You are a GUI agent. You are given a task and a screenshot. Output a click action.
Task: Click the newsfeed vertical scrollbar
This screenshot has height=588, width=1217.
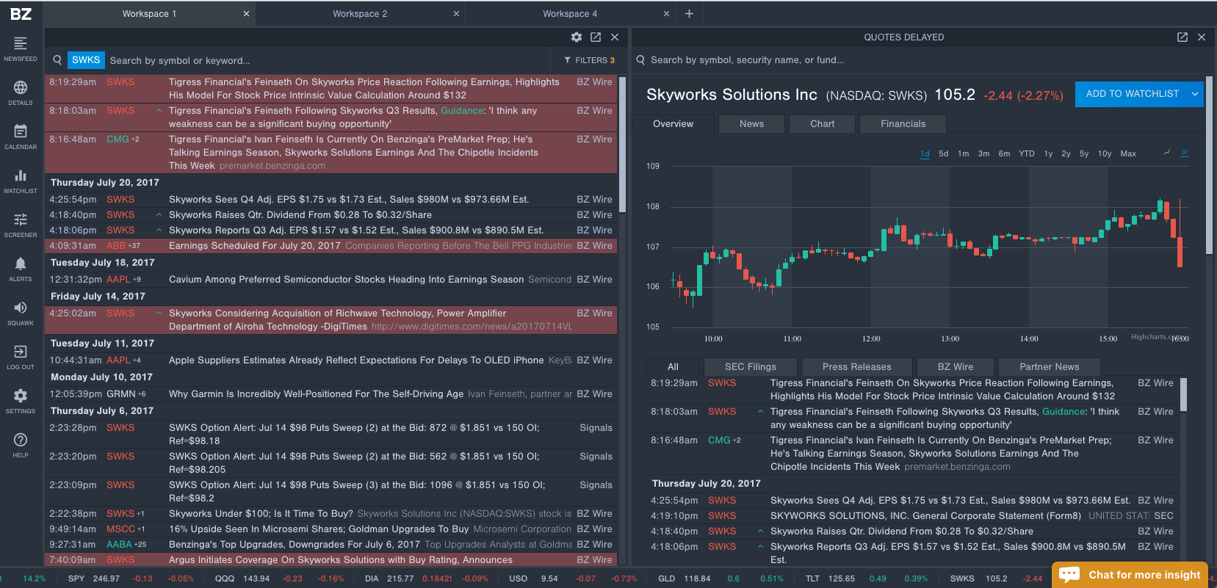(623, 143)
